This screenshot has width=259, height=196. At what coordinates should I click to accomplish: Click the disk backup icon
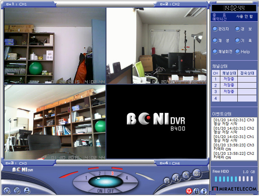[186, 175]
